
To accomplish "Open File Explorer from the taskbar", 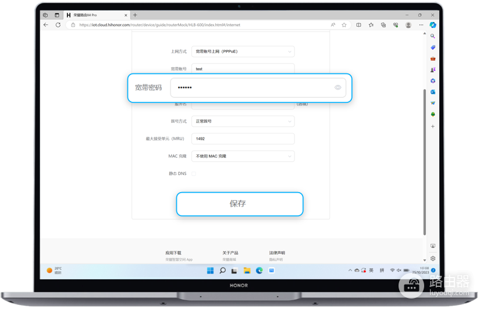I will point(247,271).
